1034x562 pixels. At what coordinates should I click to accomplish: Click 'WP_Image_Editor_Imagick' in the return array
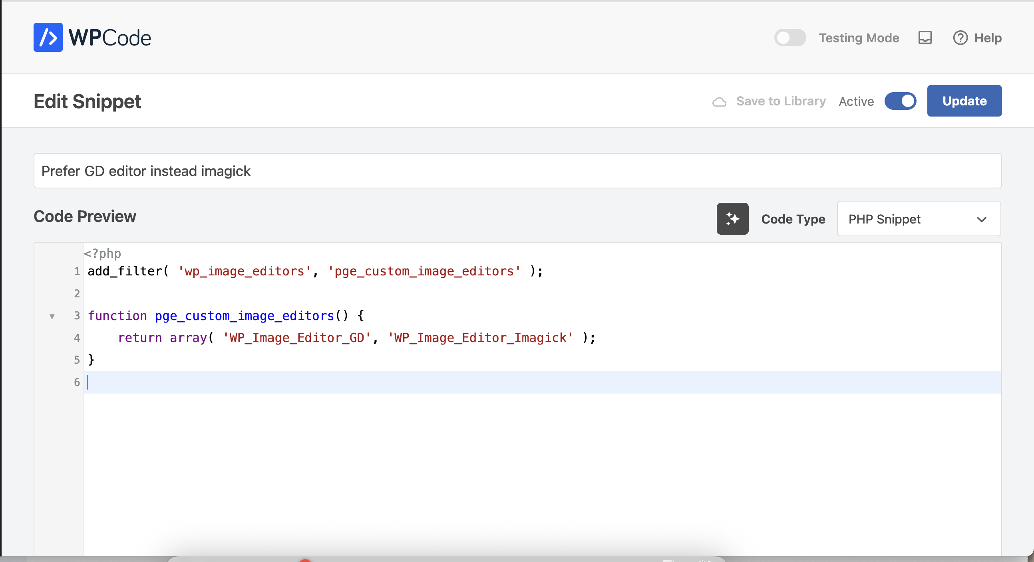(480, 338)
